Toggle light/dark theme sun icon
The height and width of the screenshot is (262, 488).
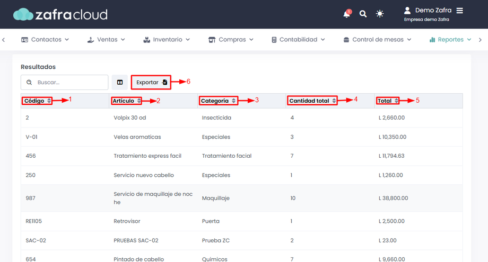coord(380,14)
